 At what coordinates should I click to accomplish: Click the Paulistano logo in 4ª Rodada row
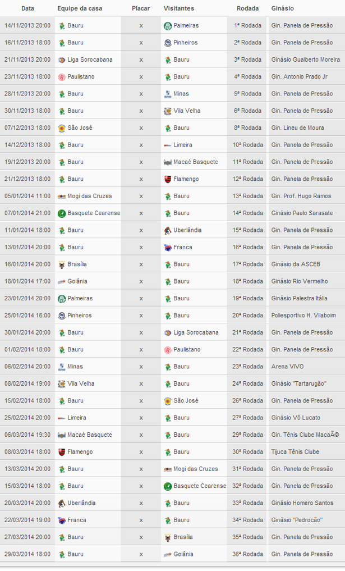pos(62,77)
